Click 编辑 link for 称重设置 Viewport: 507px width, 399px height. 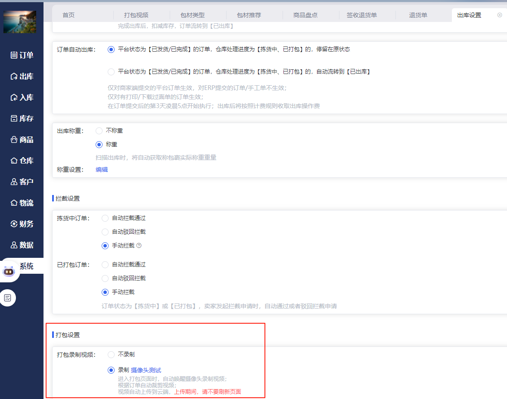(x=102, y=170)
